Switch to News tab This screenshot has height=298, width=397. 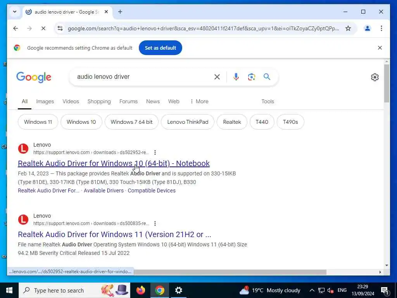click(153, 101)
